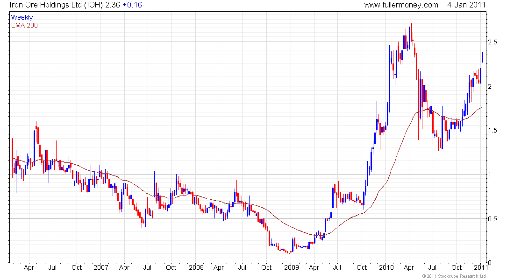Click the 2010 year label on time axis
This screenshot has height=280, width=514.
click(386, 267)
